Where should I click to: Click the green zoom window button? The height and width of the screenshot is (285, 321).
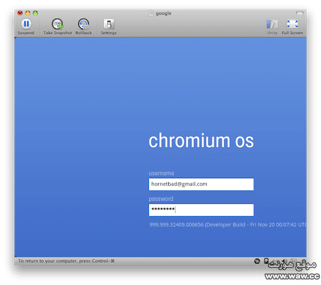click(35, 13)
